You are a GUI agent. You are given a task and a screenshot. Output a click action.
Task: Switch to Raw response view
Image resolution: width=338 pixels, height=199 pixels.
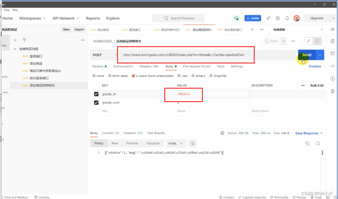115,143
